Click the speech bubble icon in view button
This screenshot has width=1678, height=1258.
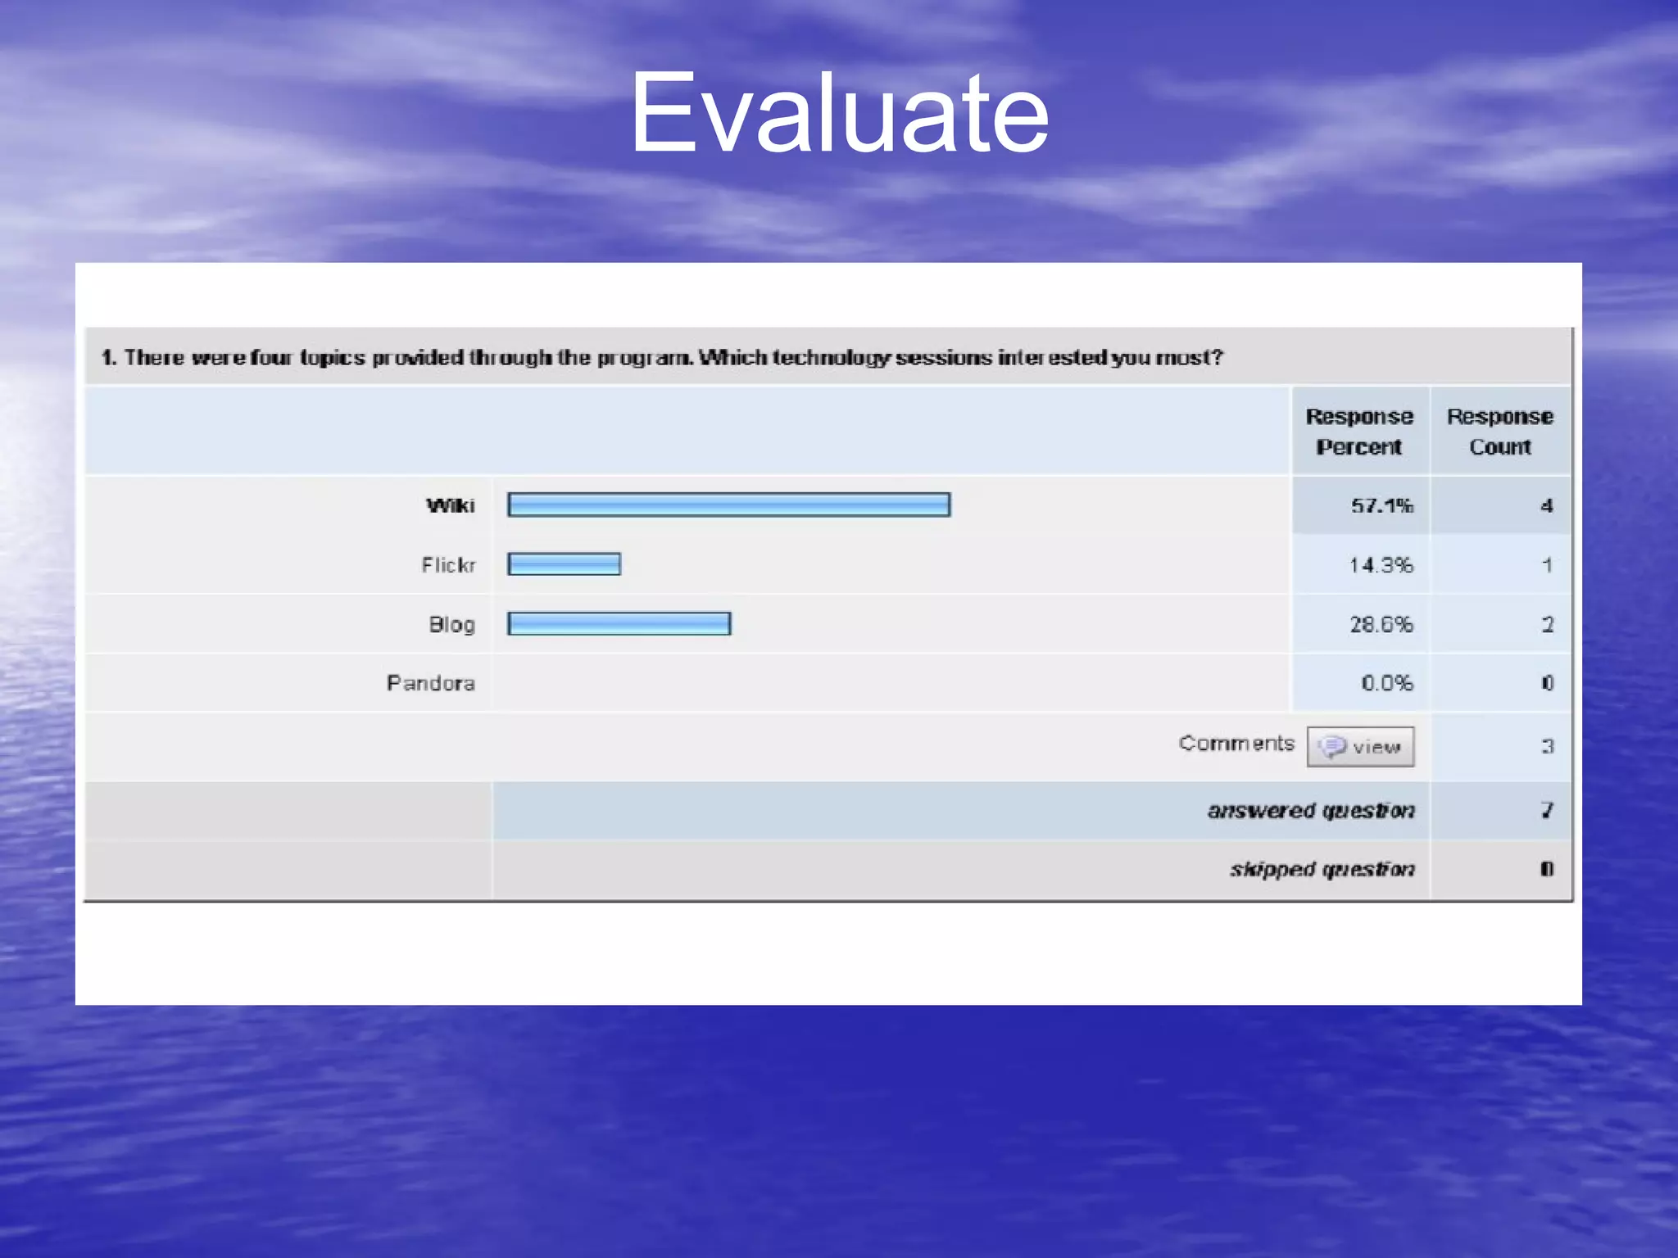coord(1332,746)
